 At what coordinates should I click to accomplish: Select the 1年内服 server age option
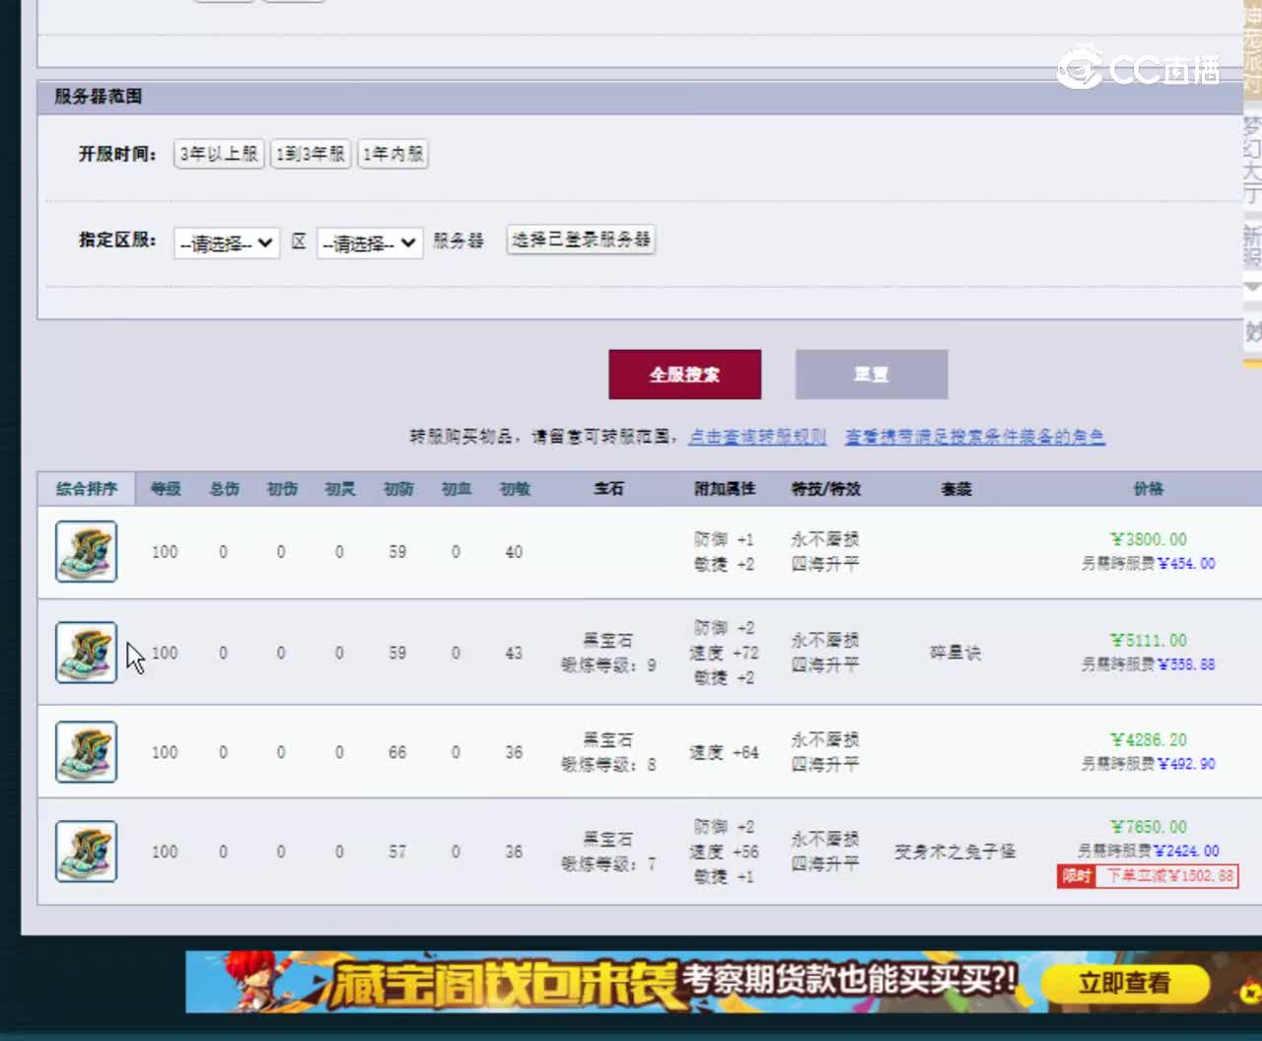[392, 154]
